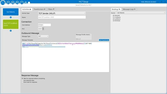Click the open workflow toolbar icon
The width and height of the screenshot is (167, 94).
click(8, 3)
